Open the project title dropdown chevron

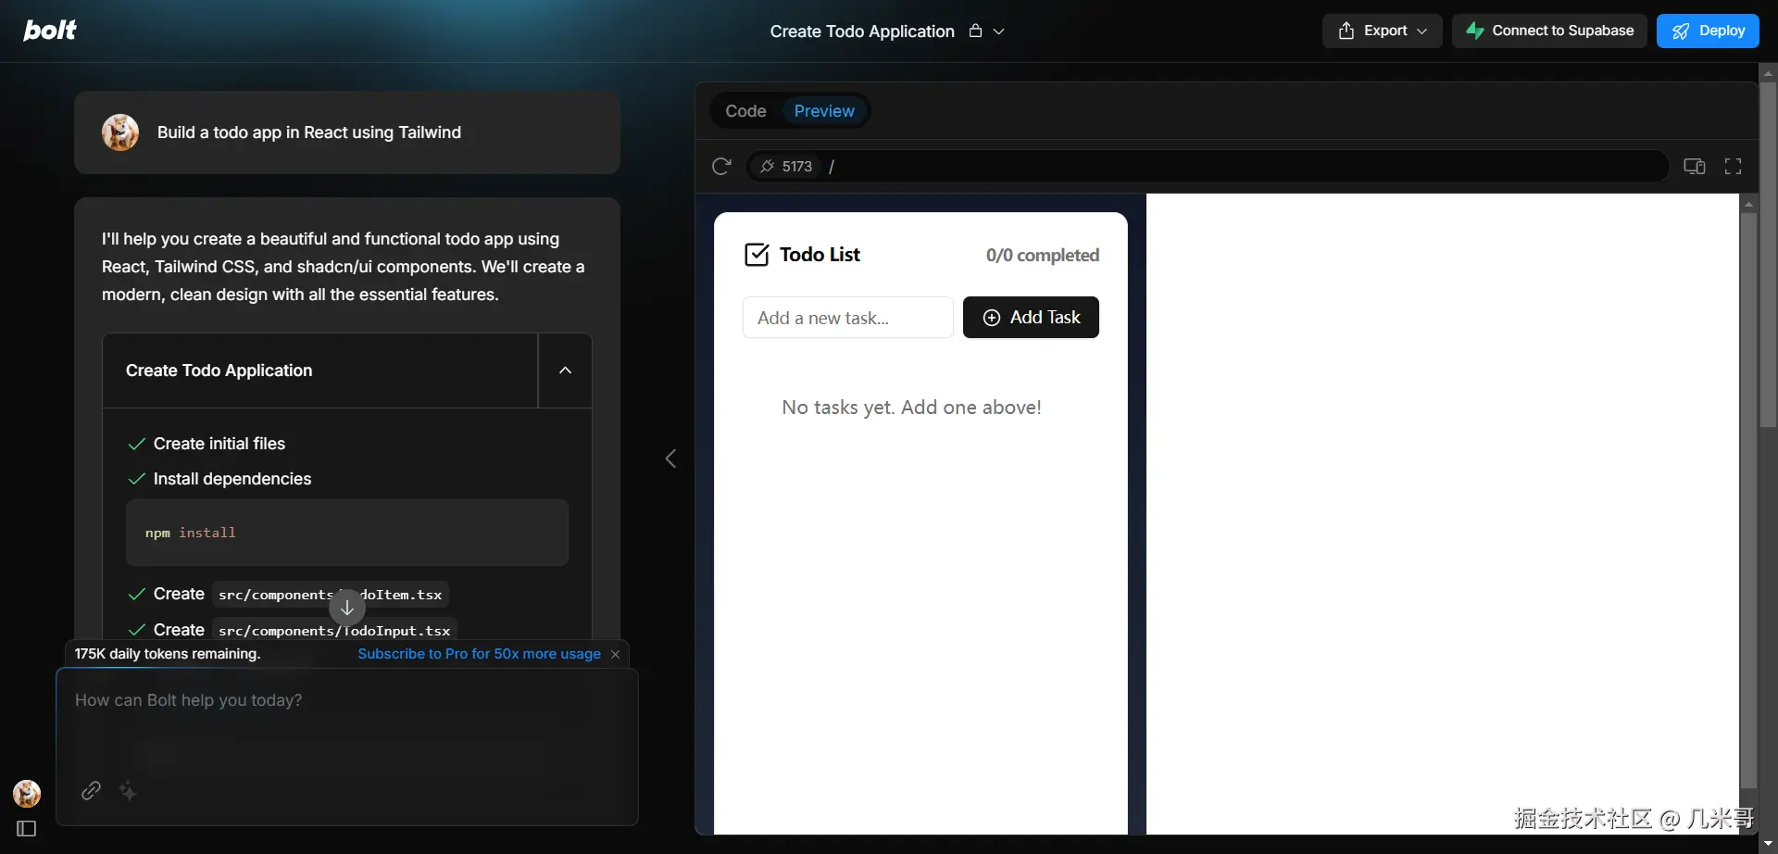(x=999, y=31)
